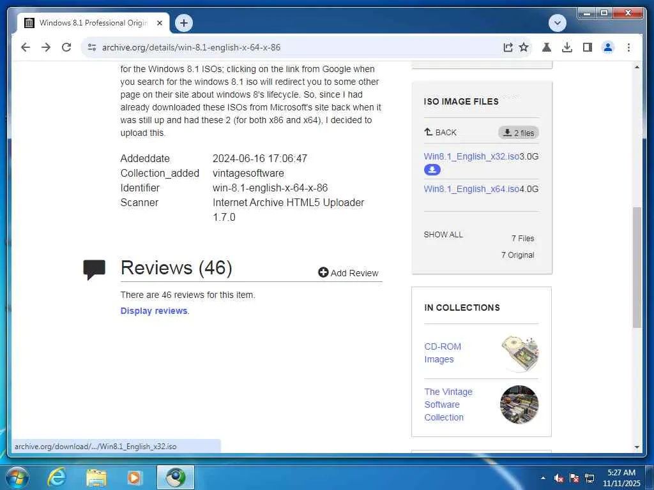Open the Chrome profile avatar
Screen dimensions: 654x490
pos(608,47)
